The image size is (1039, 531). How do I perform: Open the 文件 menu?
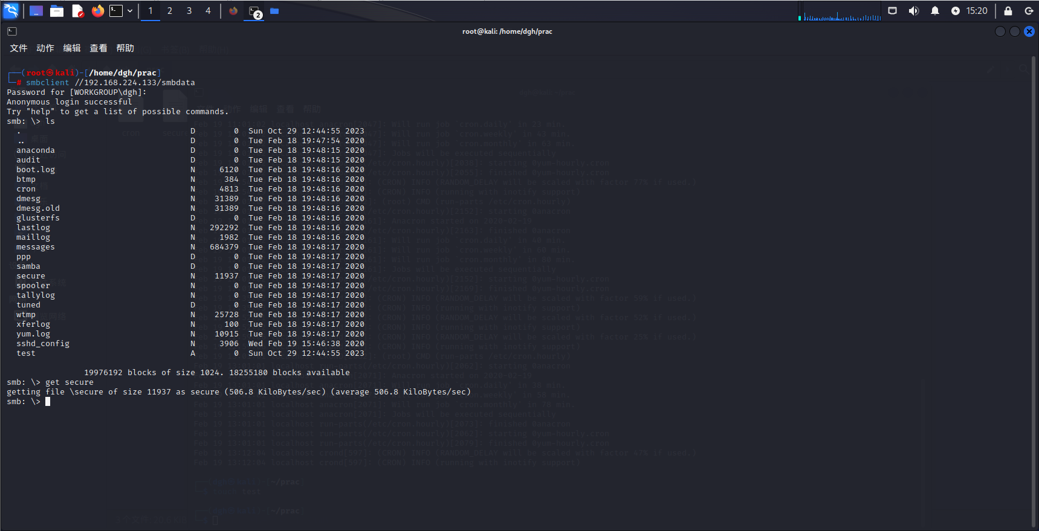pyautogui.click(x=19, y=48)
